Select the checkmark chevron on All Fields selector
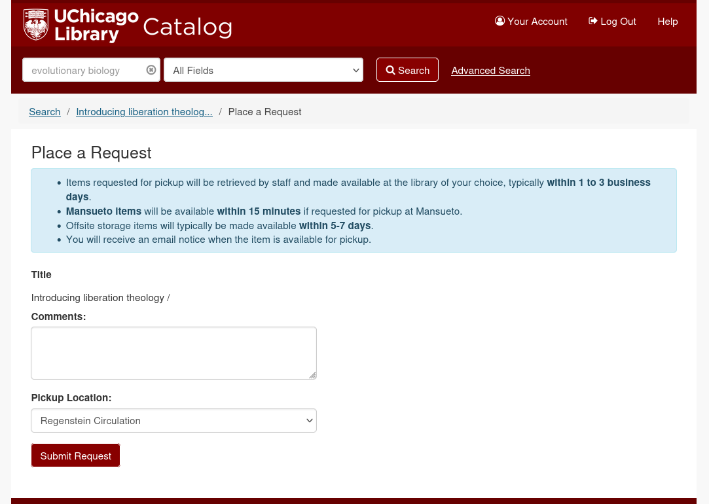The height and width of the screenshot is (504, 709). click(355, 70)
